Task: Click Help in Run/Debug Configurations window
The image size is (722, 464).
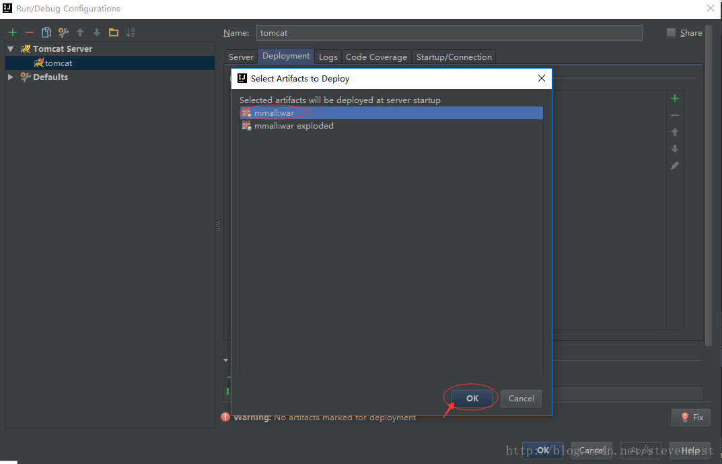Action: (690, 450)
